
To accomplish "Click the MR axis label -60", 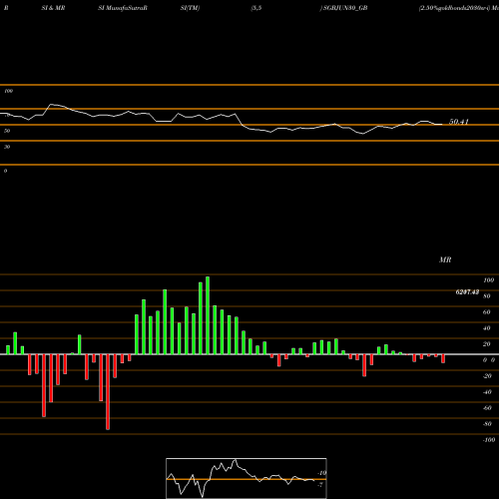I will [487, 408].
